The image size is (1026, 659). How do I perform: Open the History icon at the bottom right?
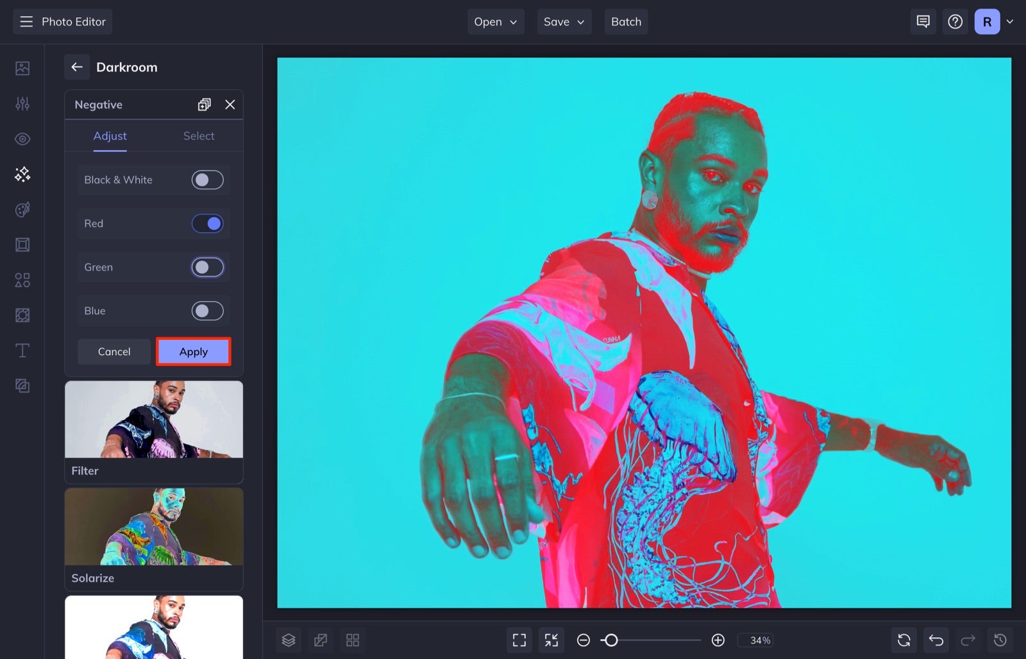tap(1000, 640)
